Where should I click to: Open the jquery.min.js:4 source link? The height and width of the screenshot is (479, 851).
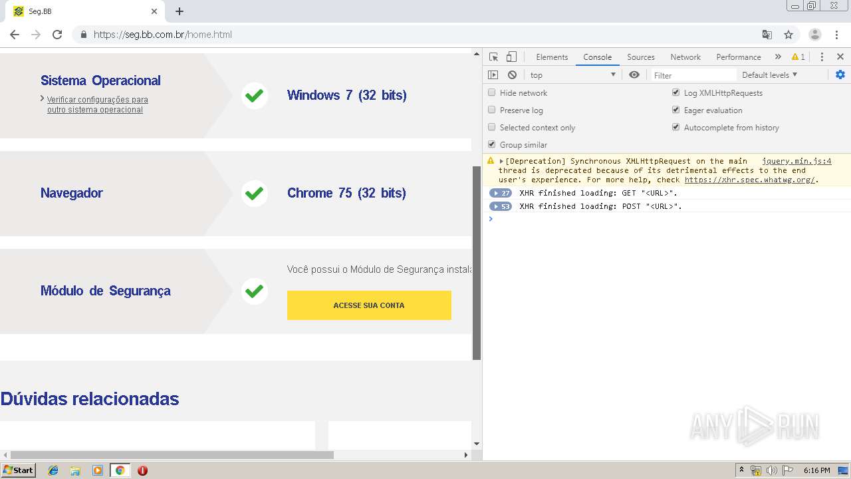click(x=796, y=161)
